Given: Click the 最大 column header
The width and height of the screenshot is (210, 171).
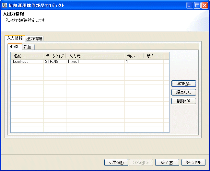Looking at the screenshot, I should point(153,56).
